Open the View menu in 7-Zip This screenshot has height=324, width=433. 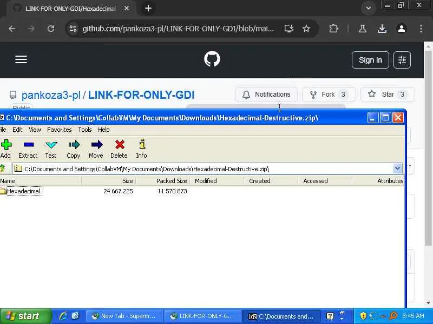(35, 130)
